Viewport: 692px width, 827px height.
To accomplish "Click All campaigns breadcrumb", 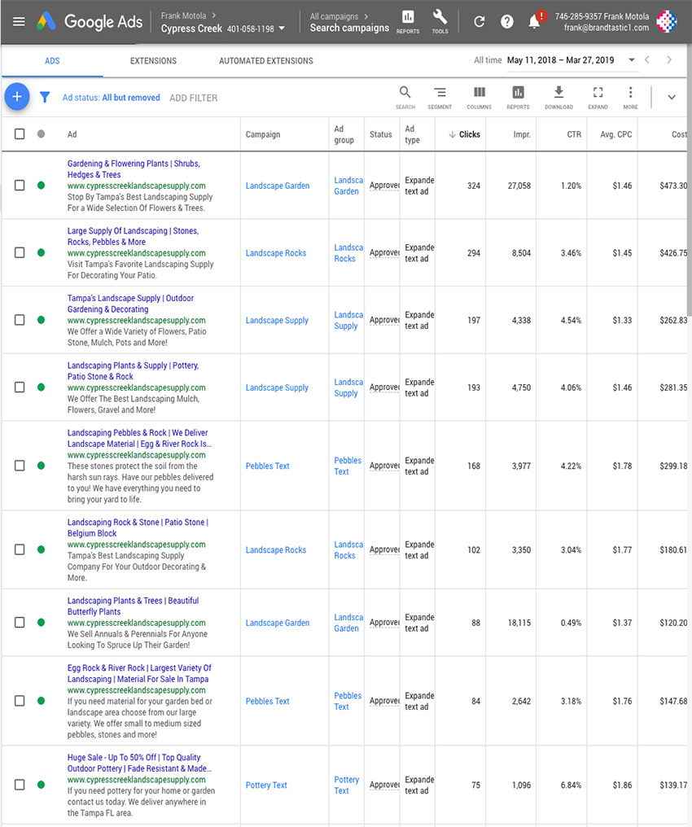I will [334, 16].
